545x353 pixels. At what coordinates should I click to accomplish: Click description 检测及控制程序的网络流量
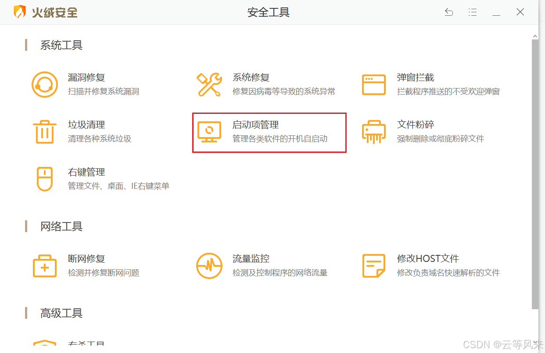280,273
